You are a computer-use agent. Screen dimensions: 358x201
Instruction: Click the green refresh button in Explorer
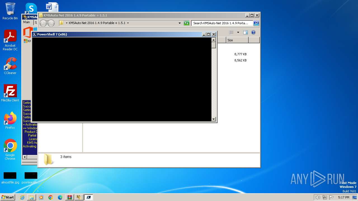187,23
